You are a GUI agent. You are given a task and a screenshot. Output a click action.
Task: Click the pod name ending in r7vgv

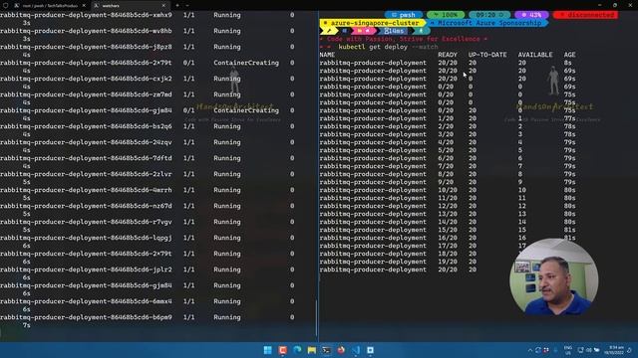tap(86, 222)
